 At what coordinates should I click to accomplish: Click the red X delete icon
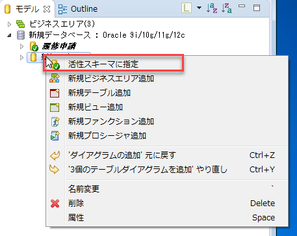point(55,203)
